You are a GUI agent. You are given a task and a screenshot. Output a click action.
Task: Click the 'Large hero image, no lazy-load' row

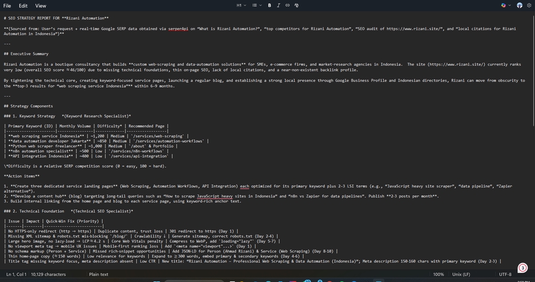[142, 241]
